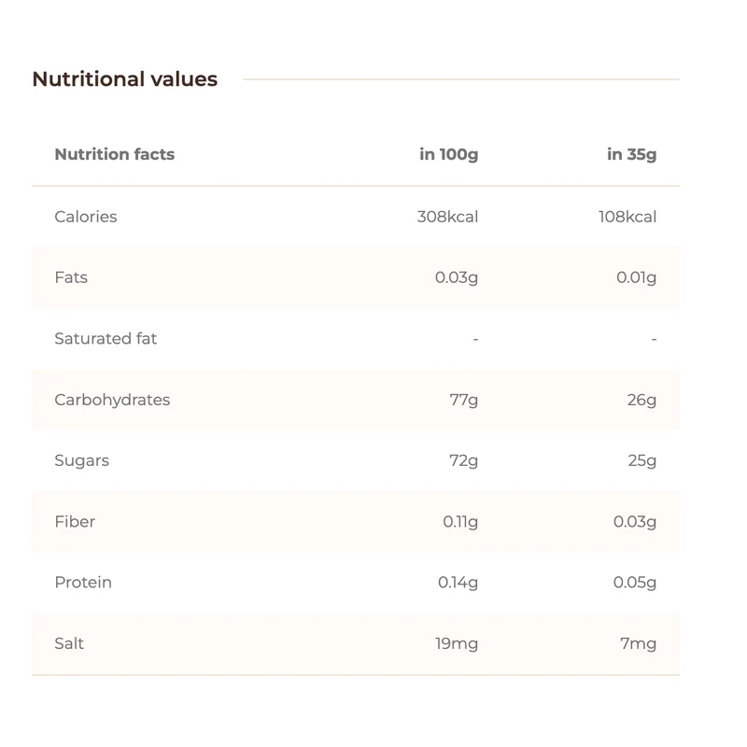Viewport: 747px width, 747px height.
Task: Click the Nutrition facts column header
Action: pos(115,154)
